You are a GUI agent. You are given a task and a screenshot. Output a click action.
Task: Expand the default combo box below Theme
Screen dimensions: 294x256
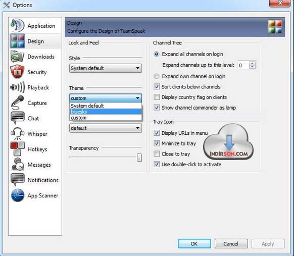tap(106, 128)
